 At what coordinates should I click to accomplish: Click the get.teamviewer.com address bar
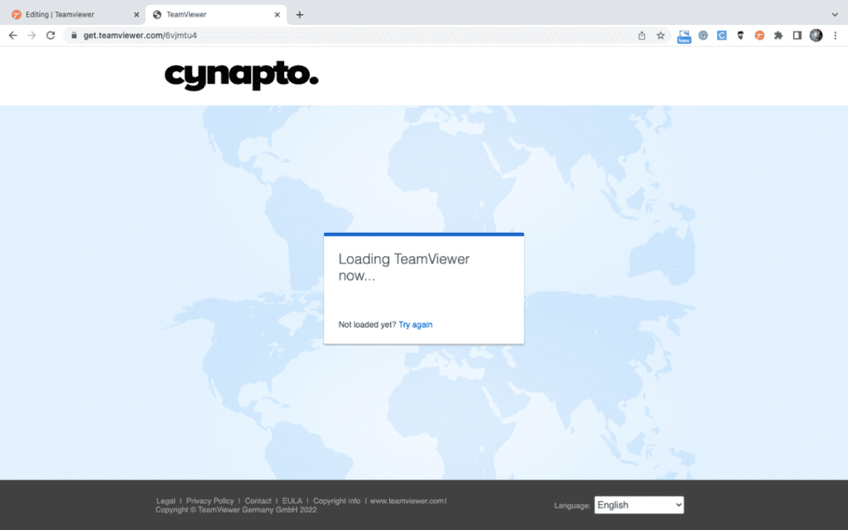point(331,36)
